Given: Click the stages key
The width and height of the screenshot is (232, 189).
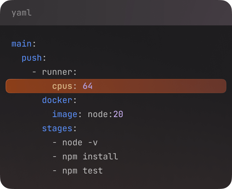Looking at the screenshot, I should pyautogui.click(x=57, y=128).
